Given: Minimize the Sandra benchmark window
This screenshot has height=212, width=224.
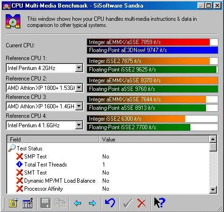Looking at the screenshot, I should click(x=201, y=6).
